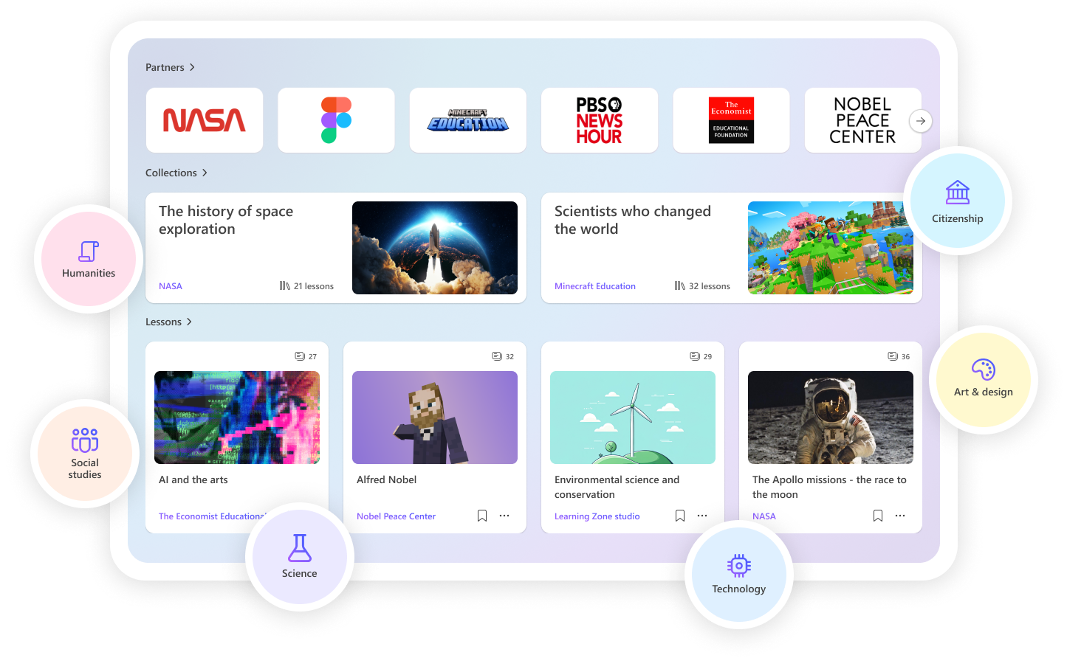1067x658 pixels.
Task: Expand the Collections section chevron
Action: [205, 173]
